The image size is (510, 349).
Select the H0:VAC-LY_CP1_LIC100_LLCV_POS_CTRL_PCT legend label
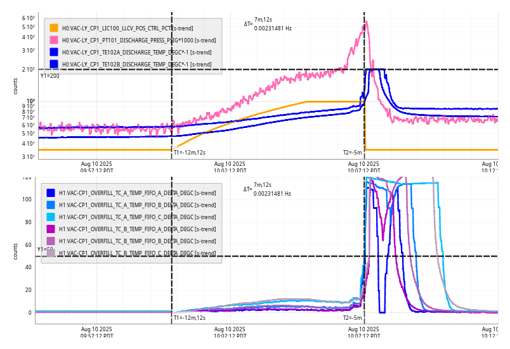tap(127, 29)
